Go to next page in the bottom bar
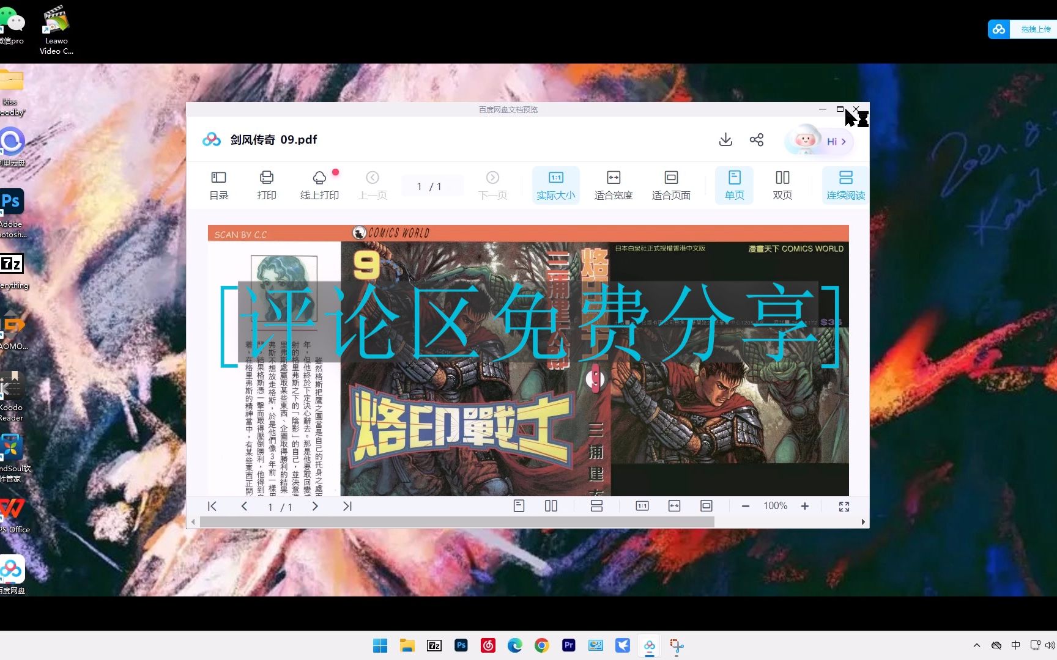The width and height of the screenshot is (1057, 660). [315, 506]
